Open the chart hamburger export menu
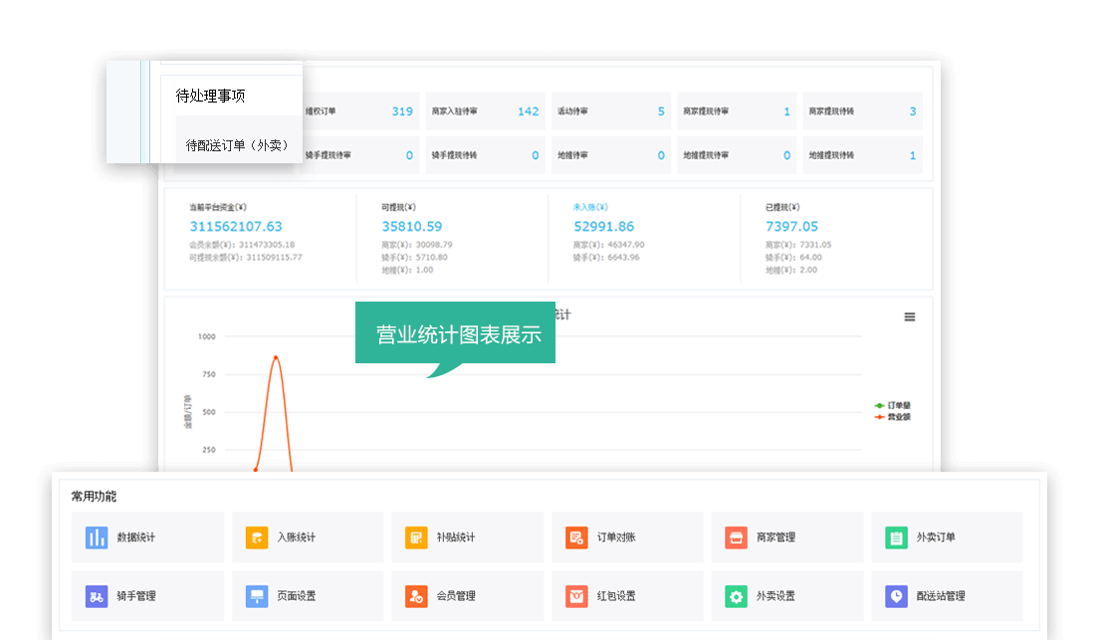 coord(909,317)
